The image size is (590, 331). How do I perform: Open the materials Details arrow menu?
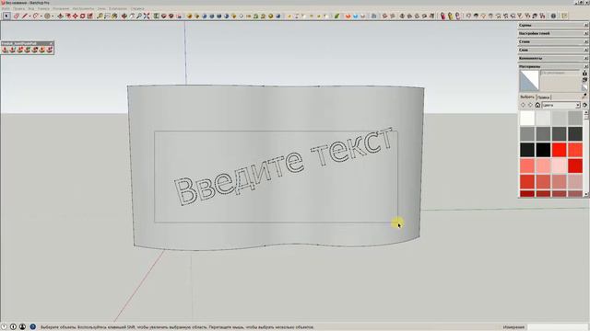[x=584, y=105]
